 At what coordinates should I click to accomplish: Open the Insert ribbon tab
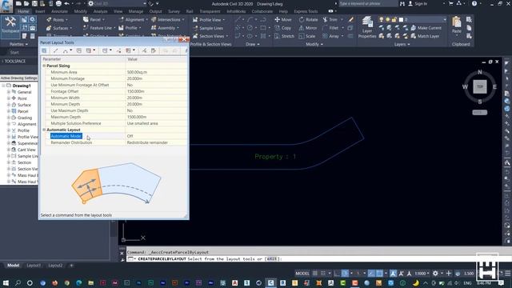point(40,11)
